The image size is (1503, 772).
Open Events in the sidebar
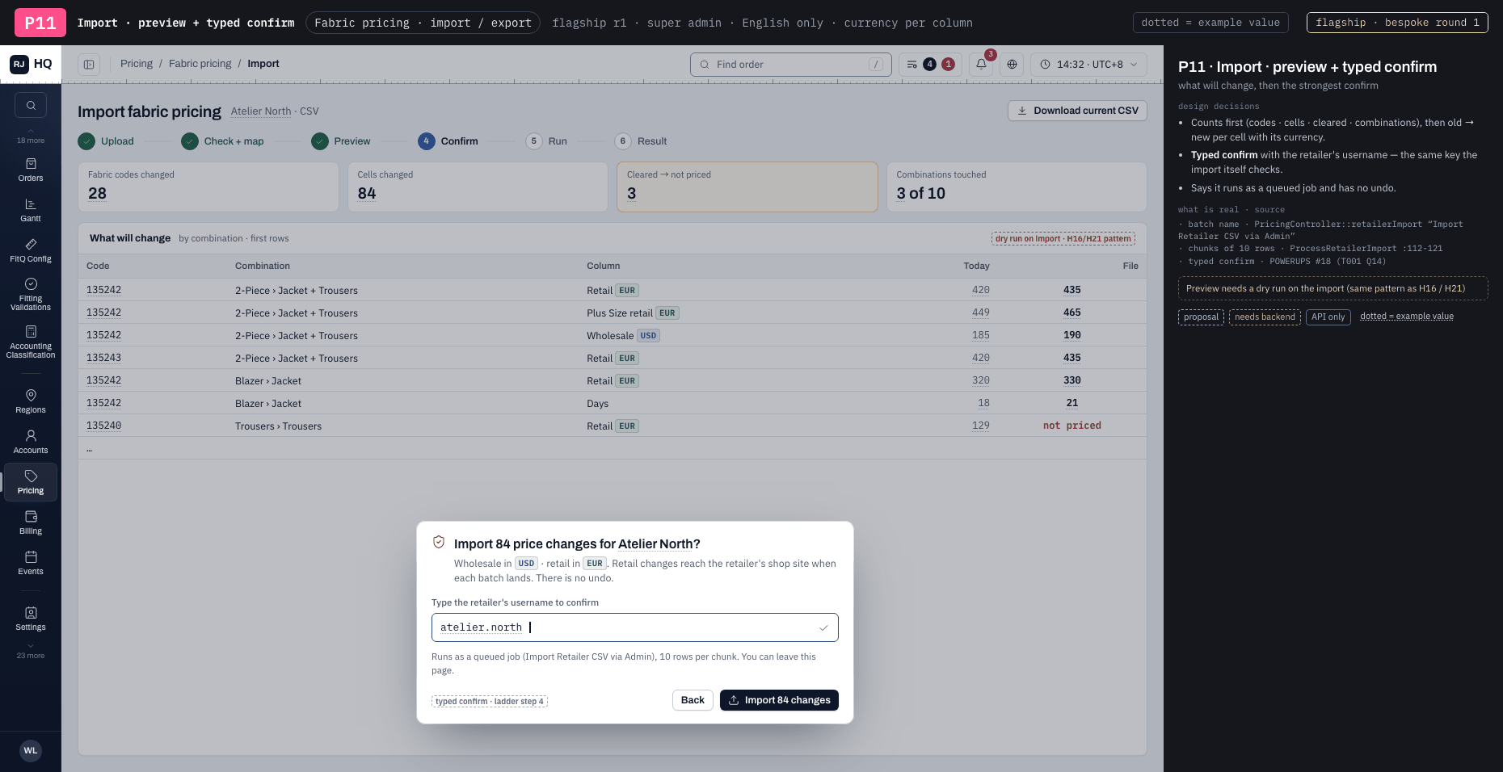(x=31, y=563)
